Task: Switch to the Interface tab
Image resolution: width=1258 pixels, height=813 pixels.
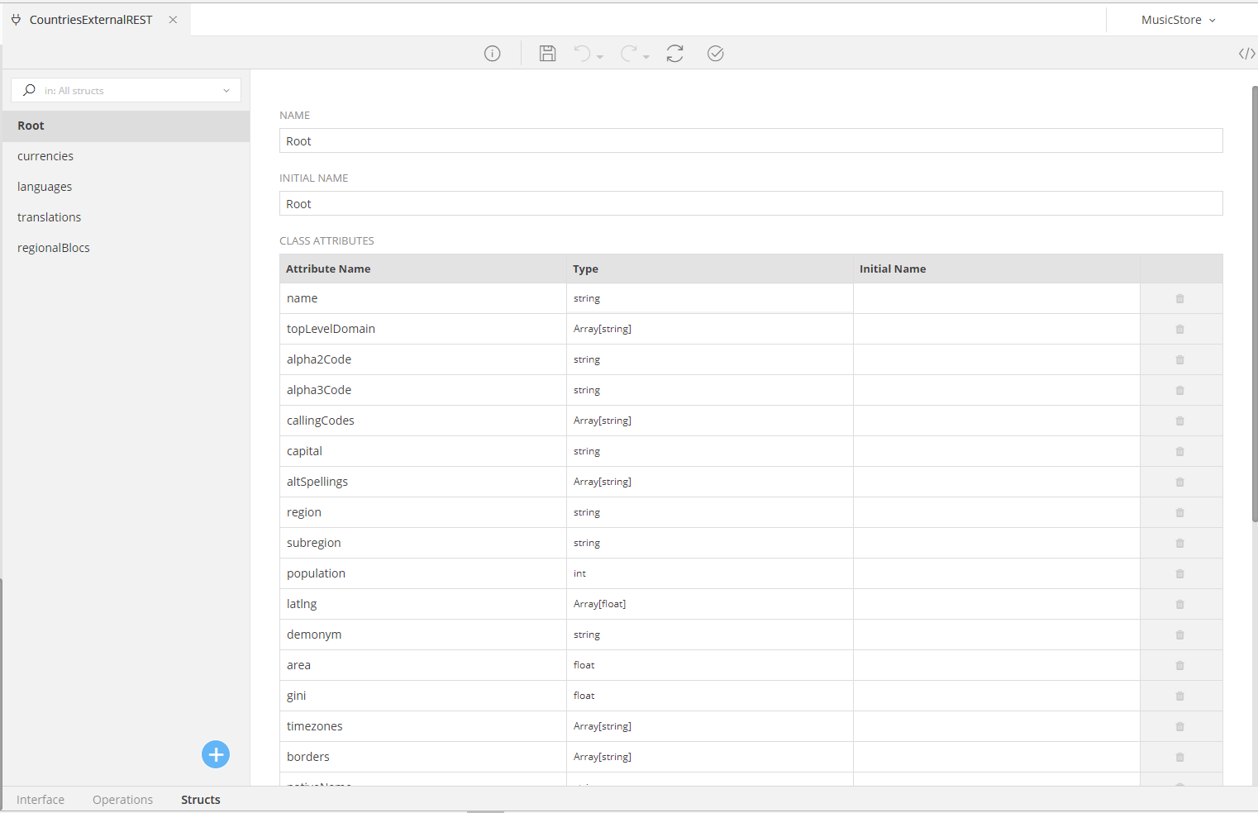Action: (41, 800)
